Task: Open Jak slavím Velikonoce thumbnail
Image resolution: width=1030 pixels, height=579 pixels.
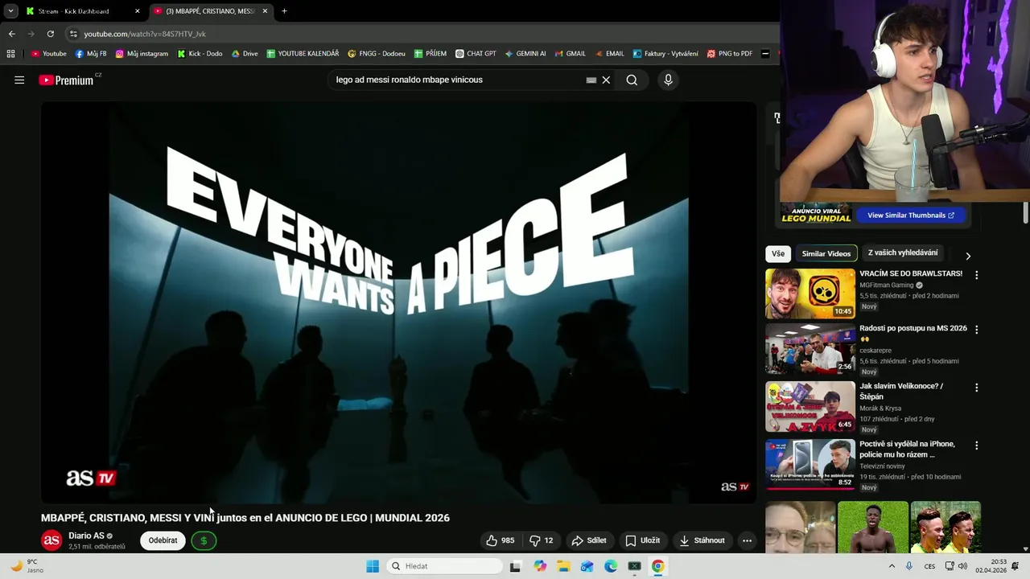Action: tap(810, 407)
